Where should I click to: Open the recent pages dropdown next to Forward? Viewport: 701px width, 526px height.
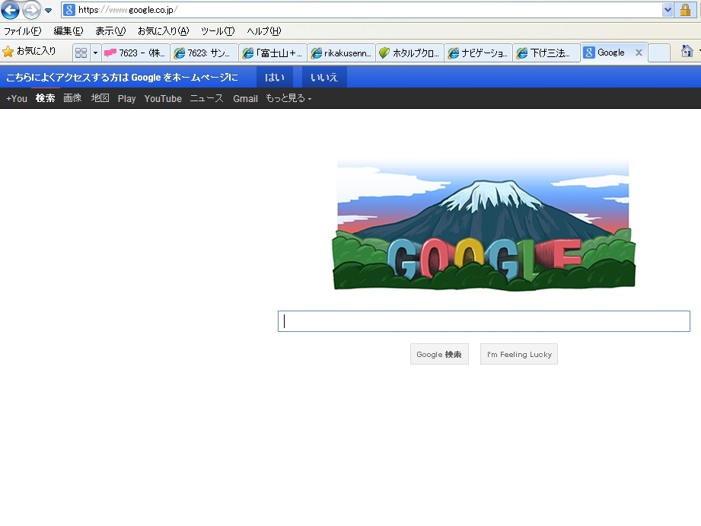coord(48,11)
